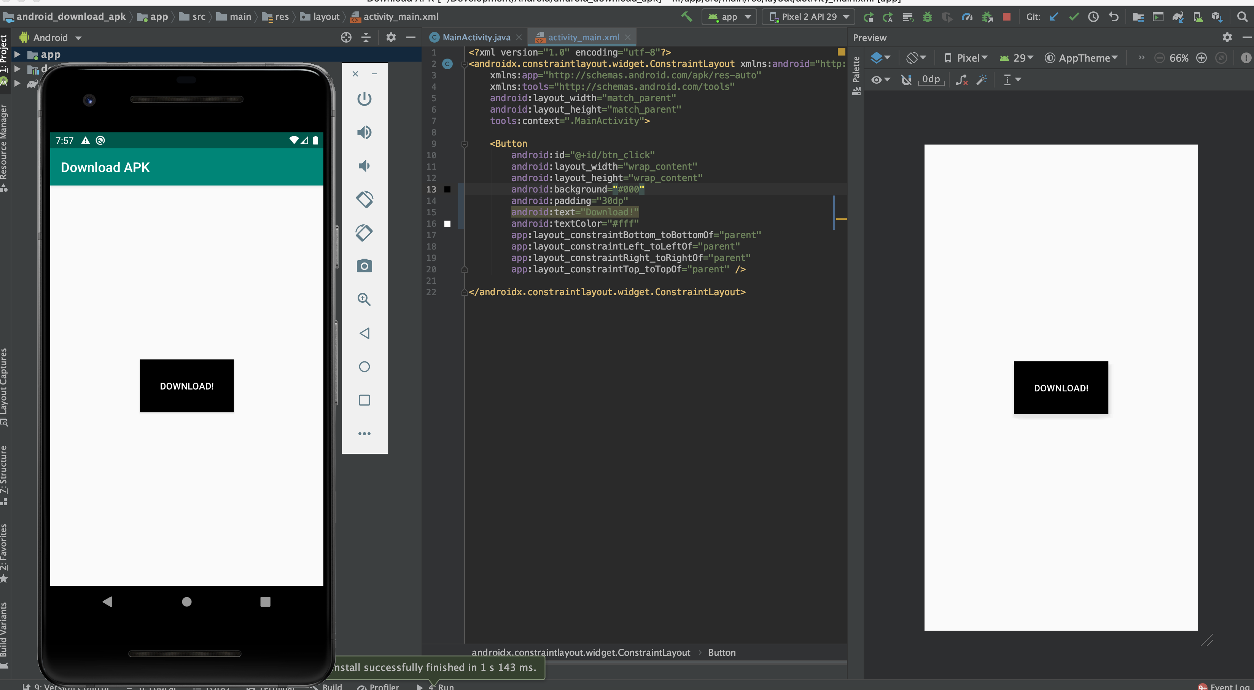Click the emulator sidebar home circle
The image size is (1254, 690).
(x=364, y=366)
